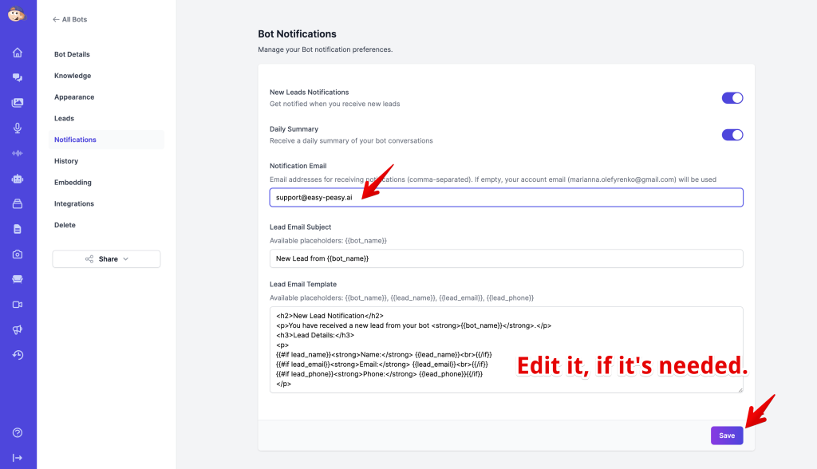Disable New Leads Notifications toggle

[x=732, y=98]
